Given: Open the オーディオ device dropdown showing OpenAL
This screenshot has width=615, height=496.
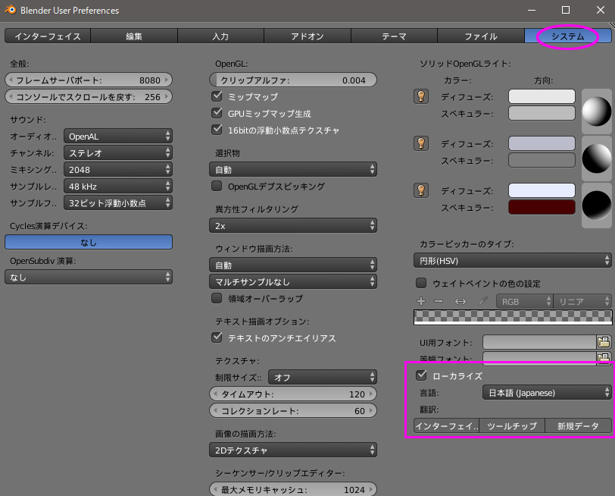Looking at the screenshot, I should [x=118, y=137].
